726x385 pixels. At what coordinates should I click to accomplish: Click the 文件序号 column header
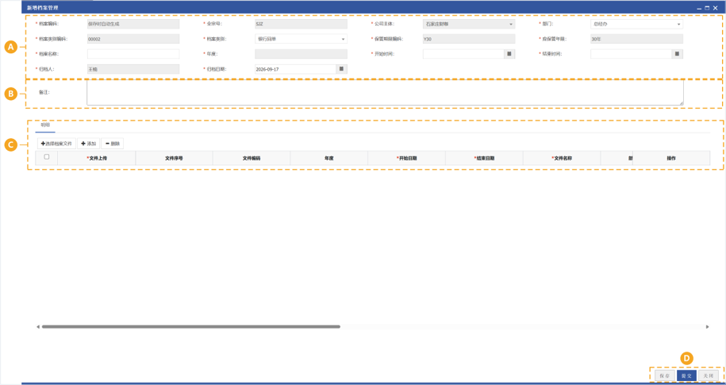(174, 158)
